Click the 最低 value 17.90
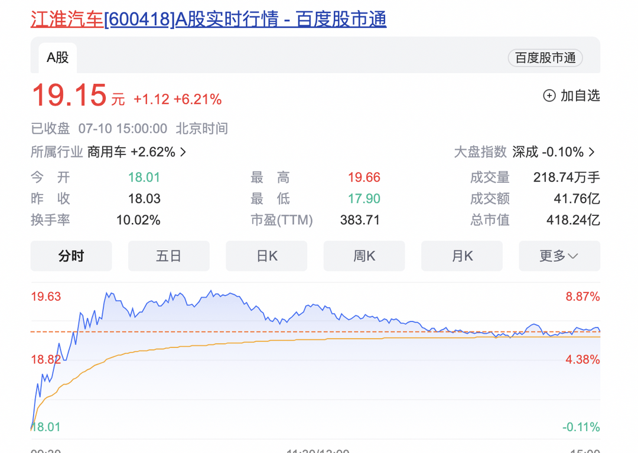Viewport: 638px width, 453px height. pyautogui.click(x=364, y=199)
